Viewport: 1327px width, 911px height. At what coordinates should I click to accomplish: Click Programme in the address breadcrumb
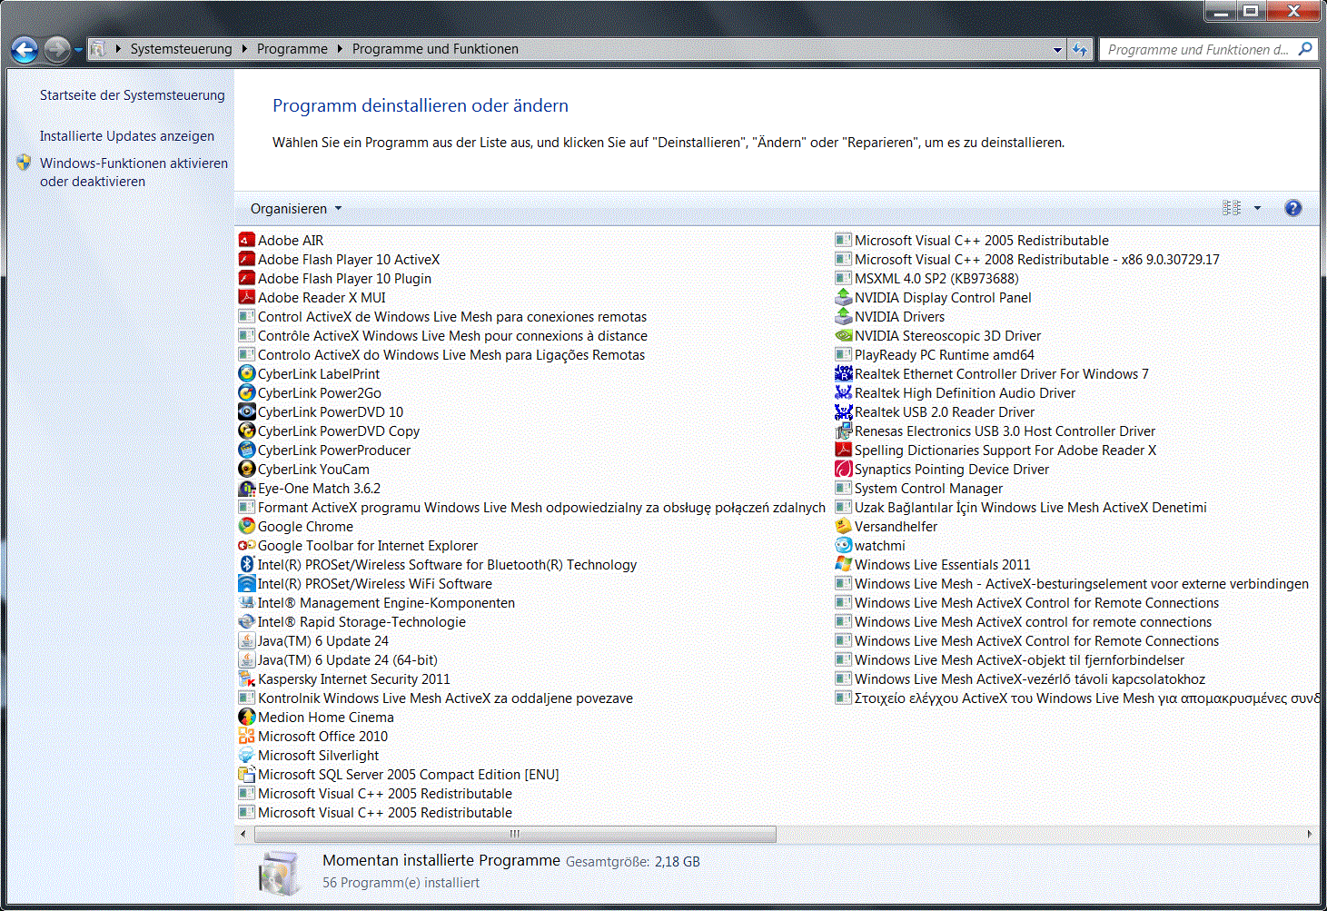[292, 49]
